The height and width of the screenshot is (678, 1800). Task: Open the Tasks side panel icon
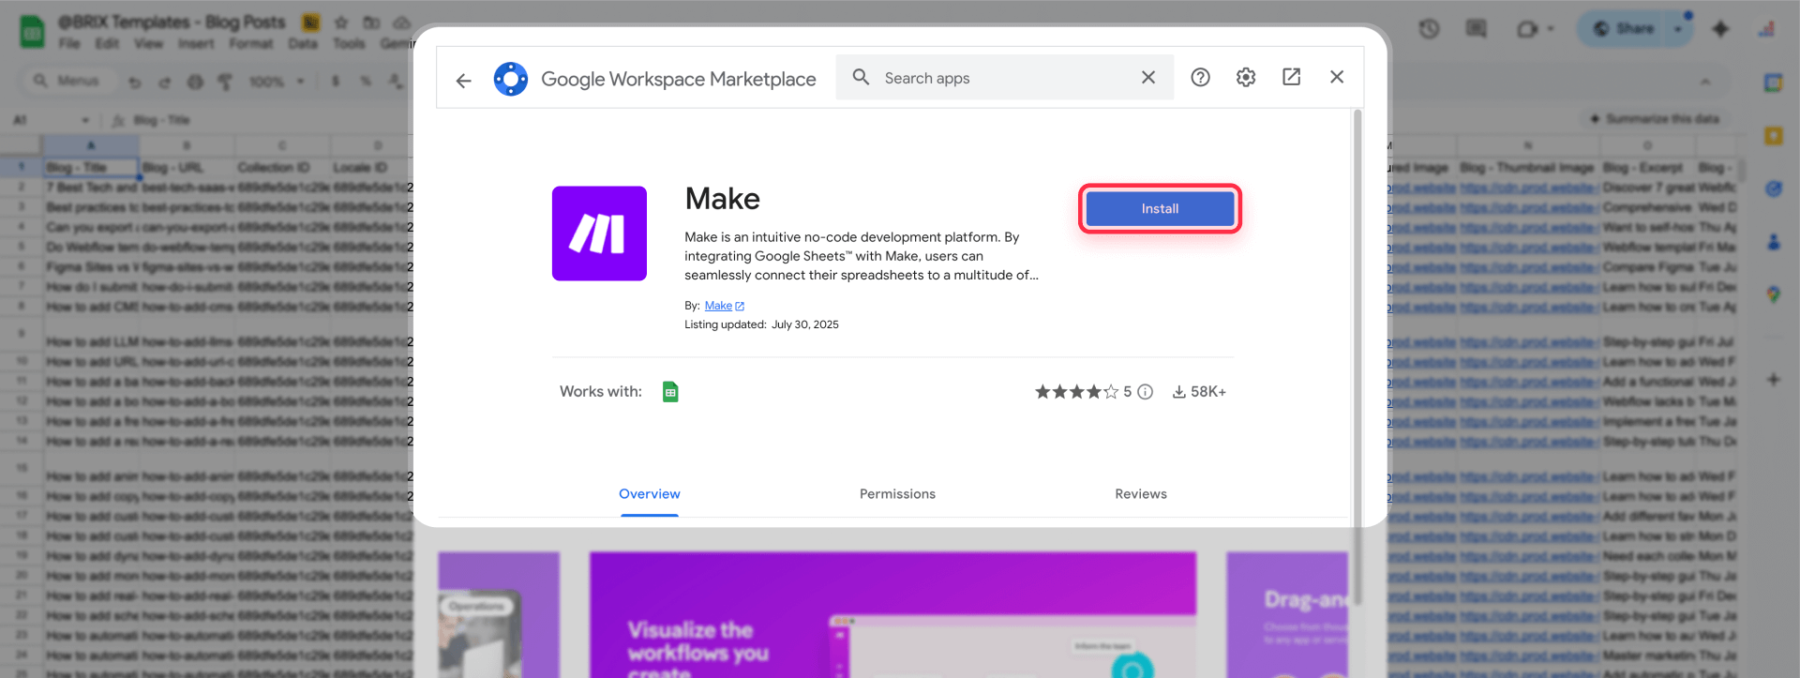pyautogui.click(x=1773, y=188)
